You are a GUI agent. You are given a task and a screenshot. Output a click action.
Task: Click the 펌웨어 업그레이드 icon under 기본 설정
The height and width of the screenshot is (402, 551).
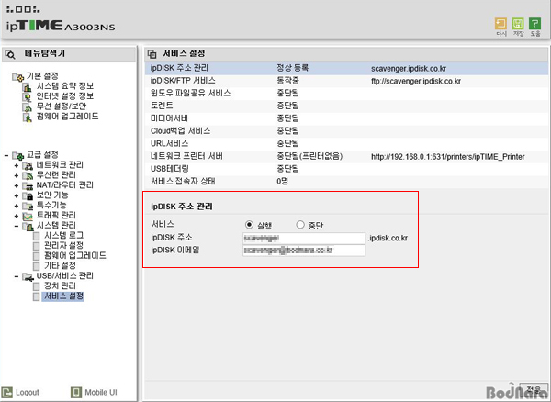click(x=27, y=117)
